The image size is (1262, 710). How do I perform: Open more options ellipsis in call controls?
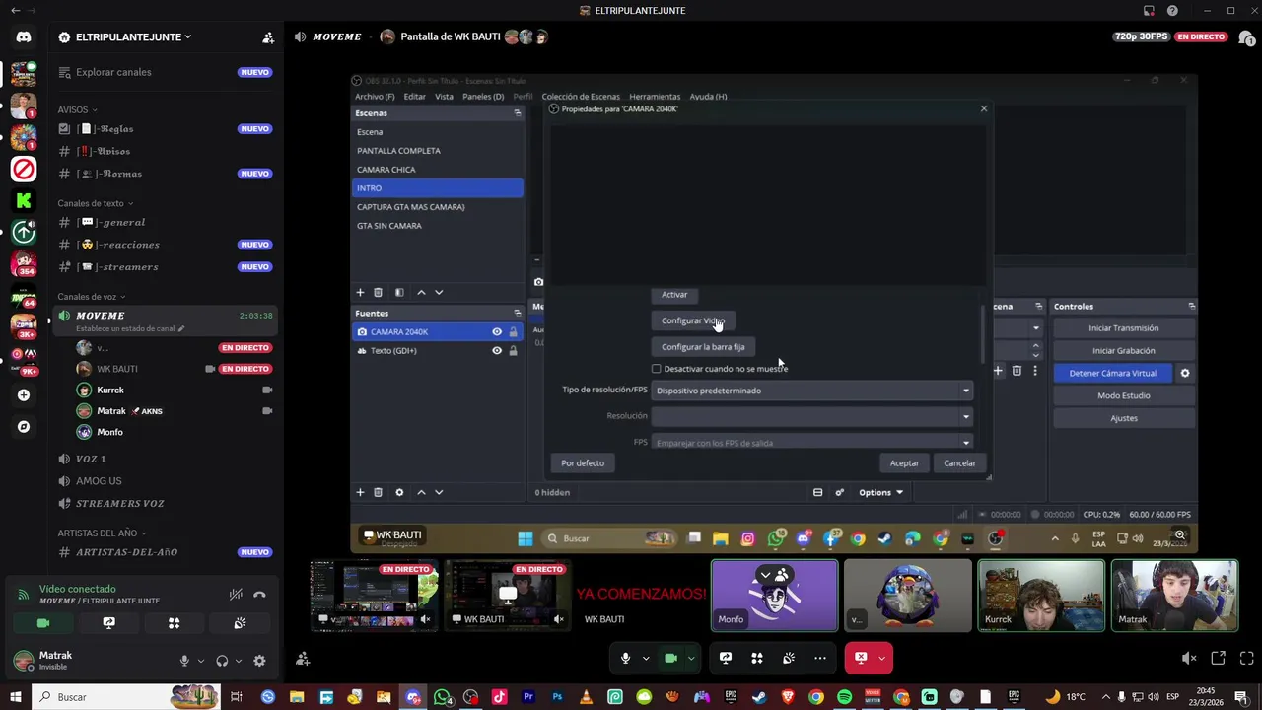820,658
